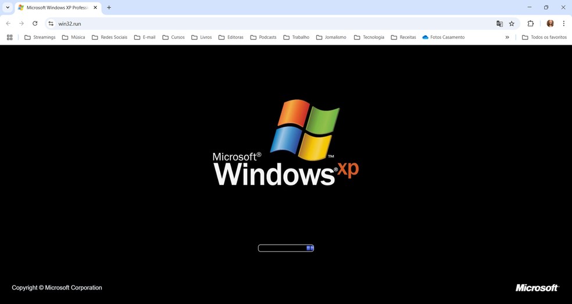
Task: Open the Música bookmark folder
Action: click(x=74, y=37)
